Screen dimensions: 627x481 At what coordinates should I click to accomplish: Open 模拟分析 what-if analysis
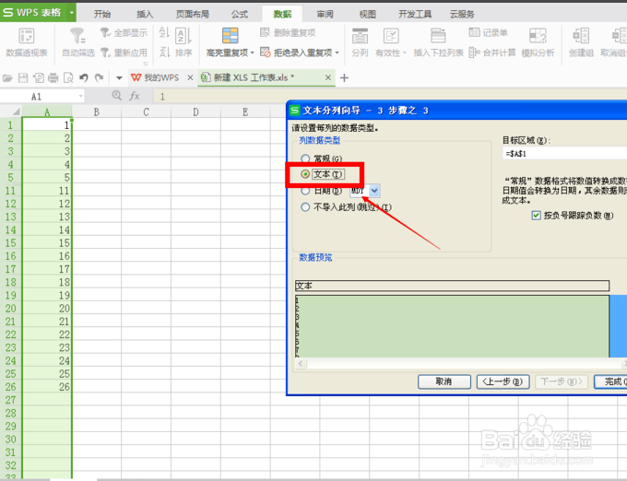tap(538, 42)
